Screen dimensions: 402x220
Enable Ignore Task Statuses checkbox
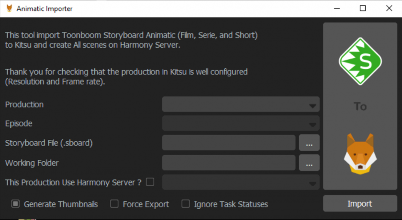pos(186,204)
